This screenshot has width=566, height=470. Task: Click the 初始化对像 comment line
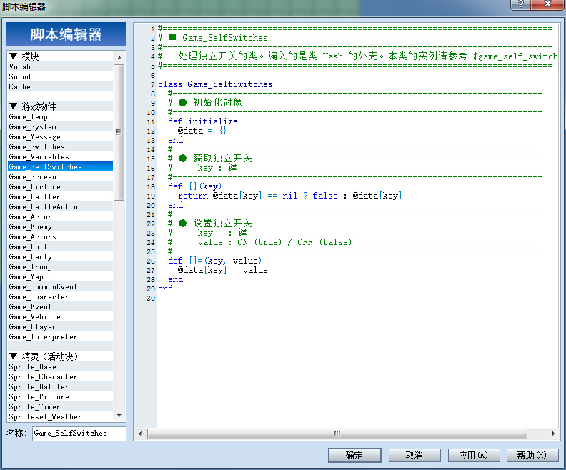[x=204, y=103]
